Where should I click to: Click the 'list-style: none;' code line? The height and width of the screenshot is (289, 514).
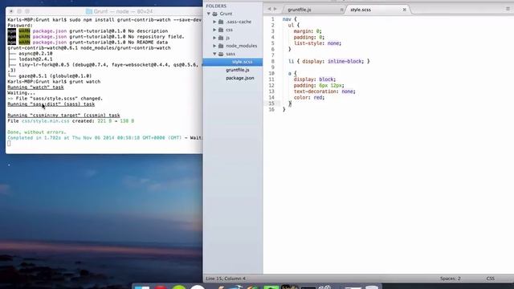317,43
